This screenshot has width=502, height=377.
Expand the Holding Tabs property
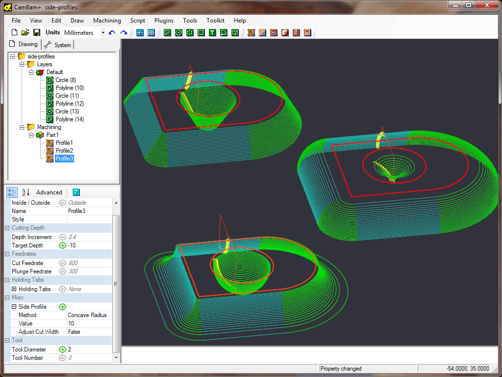pos(14,289)
